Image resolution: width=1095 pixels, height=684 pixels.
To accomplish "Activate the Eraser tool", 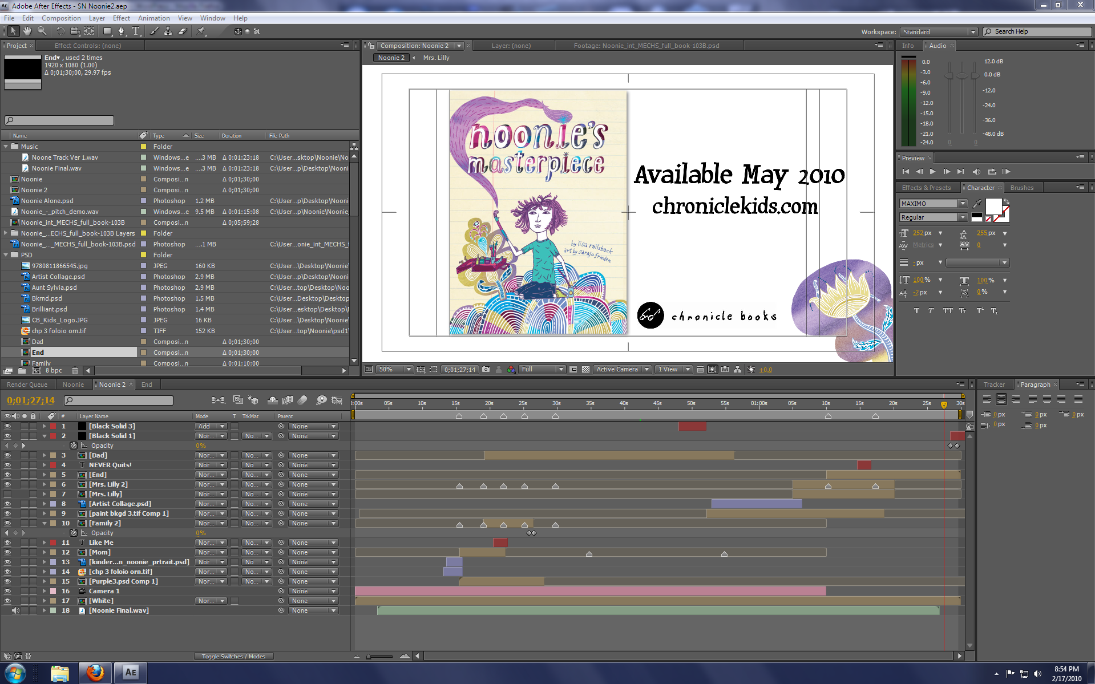I will 183,31.
